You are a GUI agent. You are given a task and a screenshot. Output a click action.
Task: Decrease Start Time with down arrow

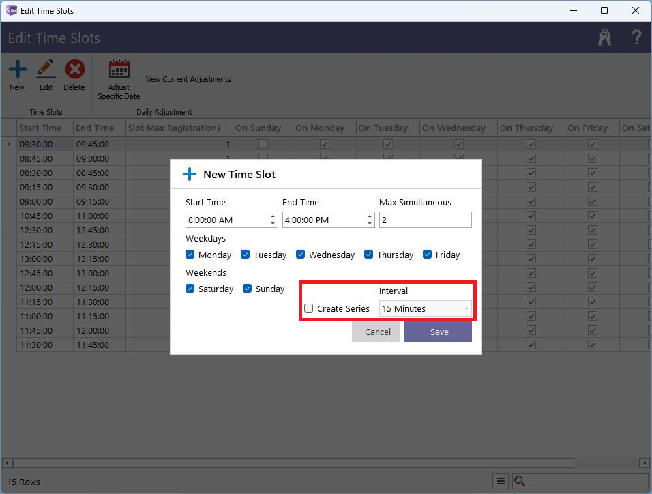pos(273,224)
